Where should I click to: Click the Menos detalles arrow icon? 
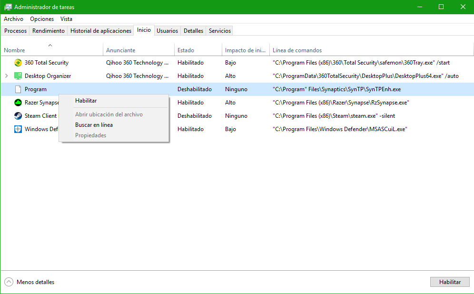[x=9, y=282]
